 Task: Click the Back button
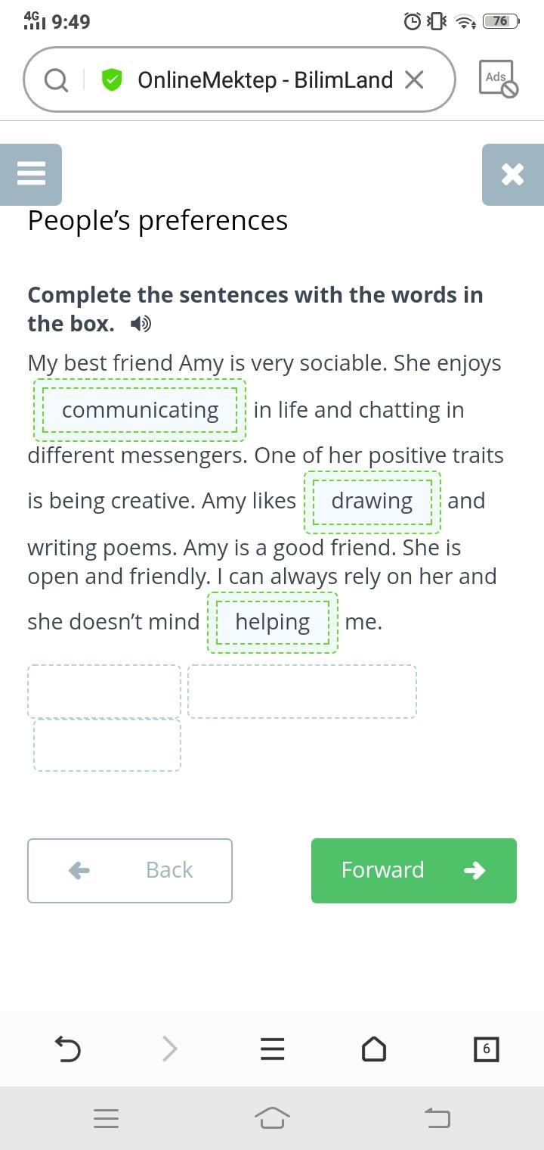(x=130, y=870)
